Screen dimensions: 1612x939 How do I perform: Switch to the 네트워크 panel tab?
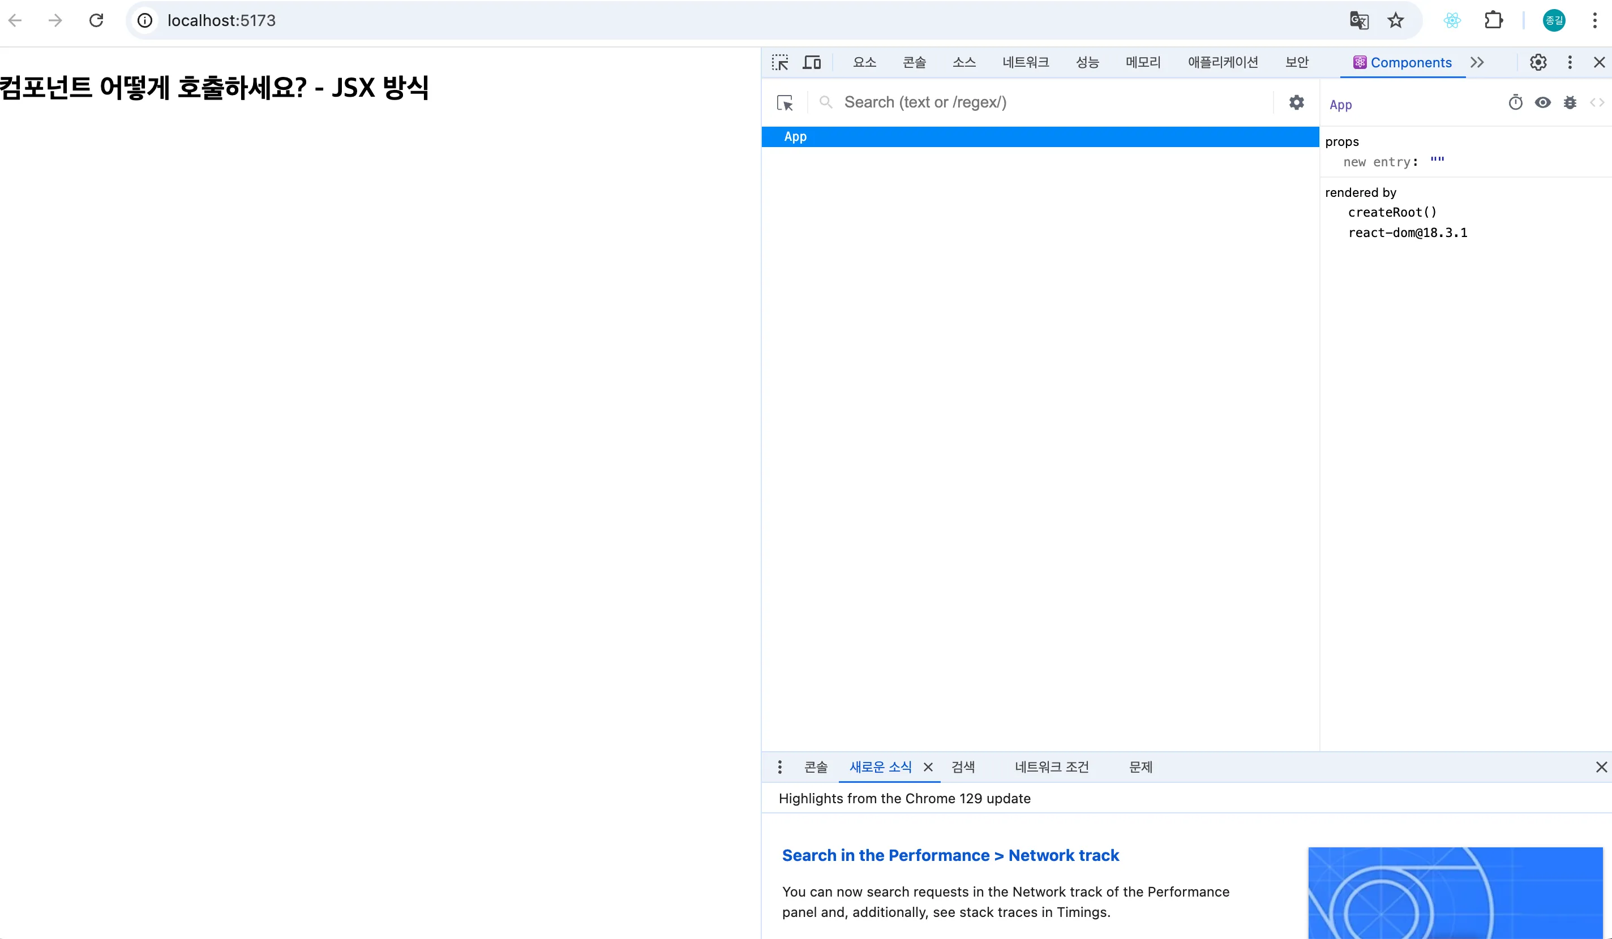(1026, 62)
